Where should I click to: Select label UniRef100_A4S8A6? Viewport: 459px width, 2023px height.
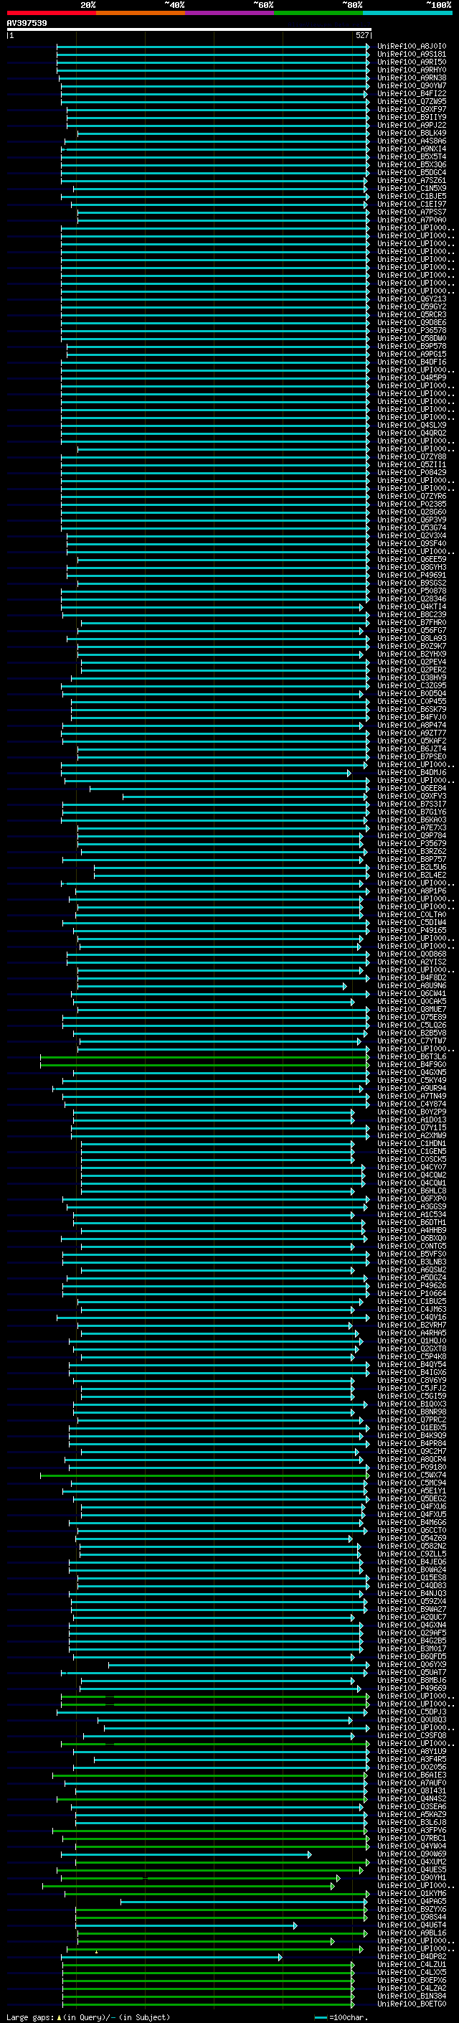point(412,141)
